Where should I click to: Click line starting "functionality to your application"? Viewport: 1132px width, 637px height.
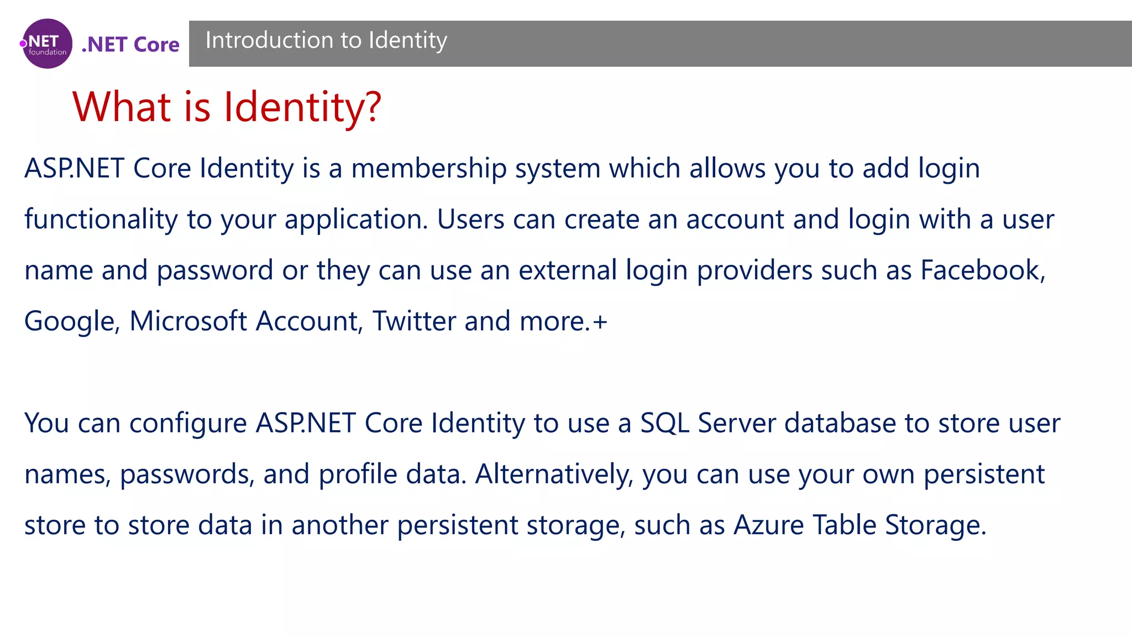point(539,220)
